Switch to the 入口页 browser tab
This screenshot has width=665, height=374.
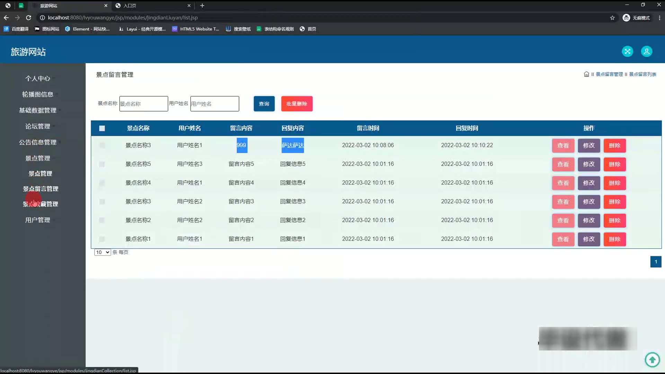130,6
